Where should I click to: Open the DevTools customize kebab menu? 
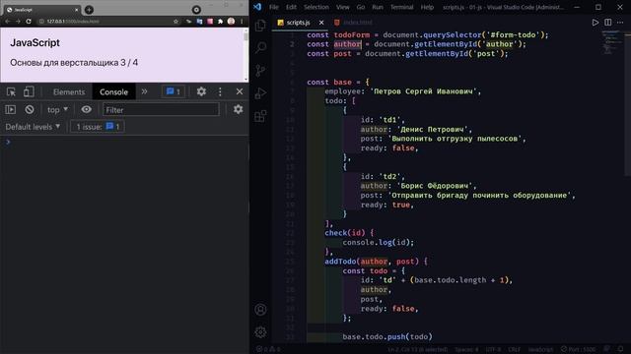pyautogui.click(x=220, y=91)
